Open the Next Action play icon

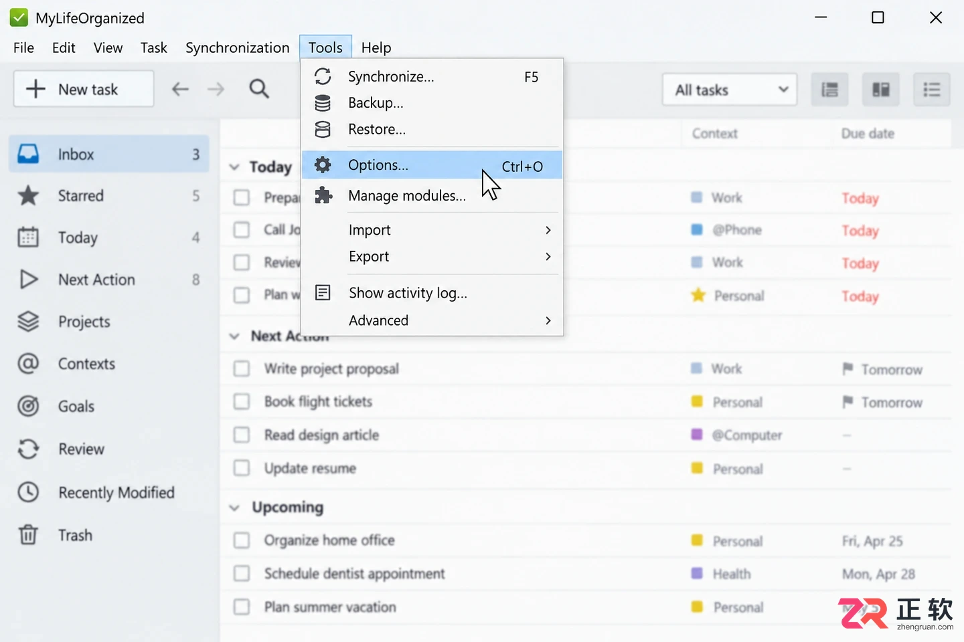click(x=28, y=280)
